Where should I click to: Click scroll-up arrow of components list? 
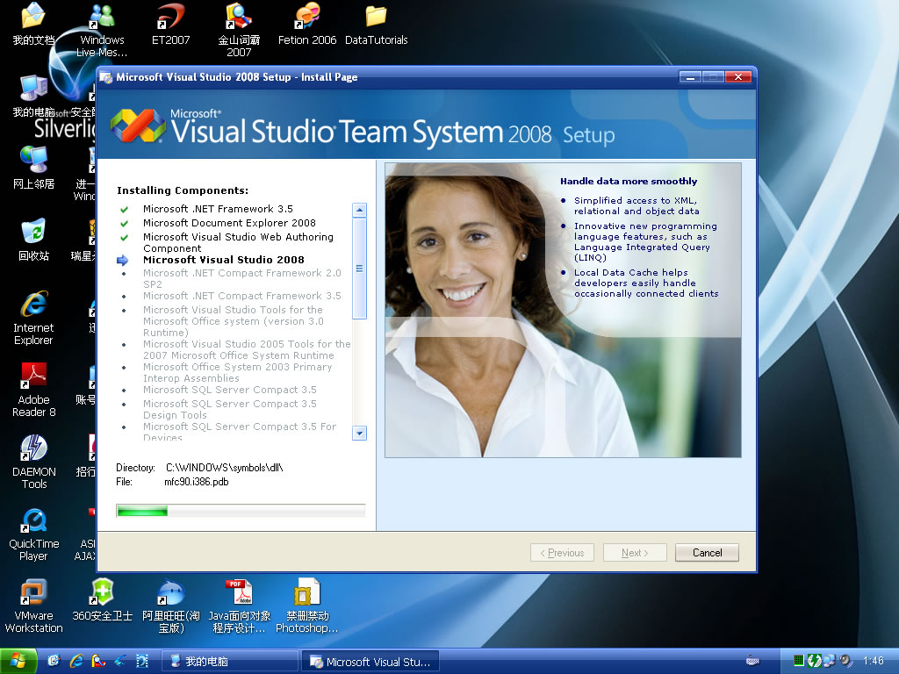pos(359,210)
